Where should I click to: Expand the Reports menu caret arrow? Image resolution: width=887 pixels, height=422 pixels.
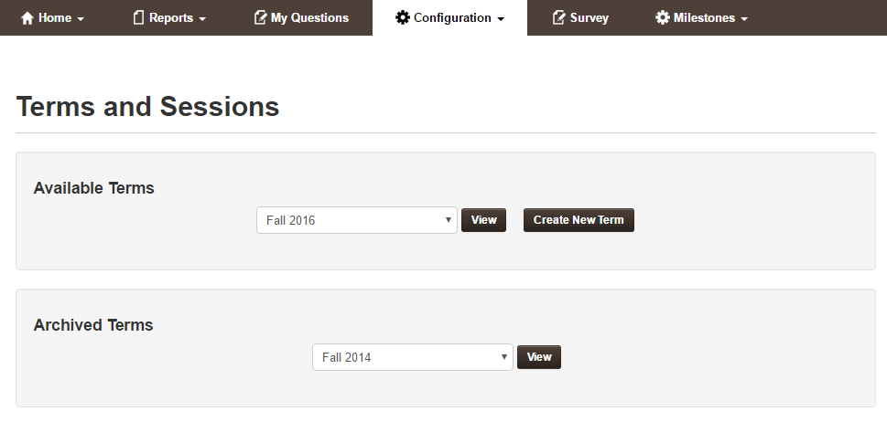[x=202, y=19]
